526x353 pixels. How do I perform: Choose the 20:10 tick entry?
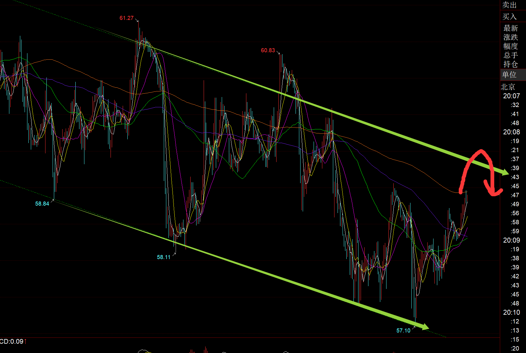click(511, 313)
